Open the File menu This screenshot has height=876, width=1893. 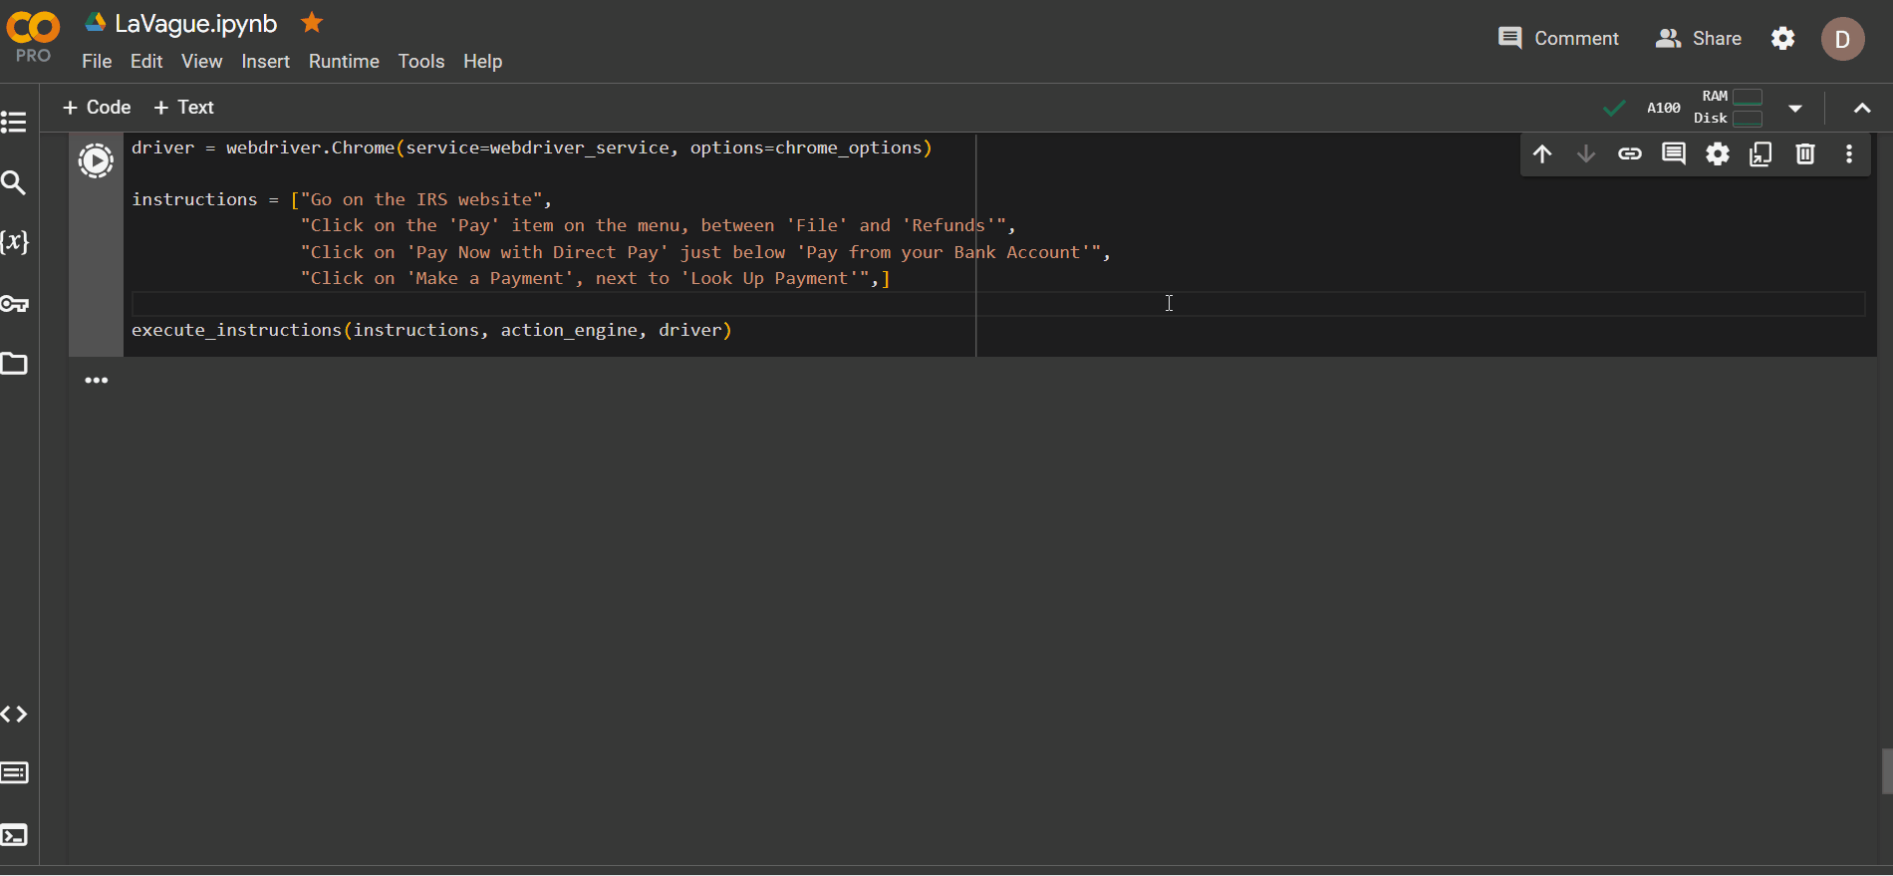[x=97, y=61]
